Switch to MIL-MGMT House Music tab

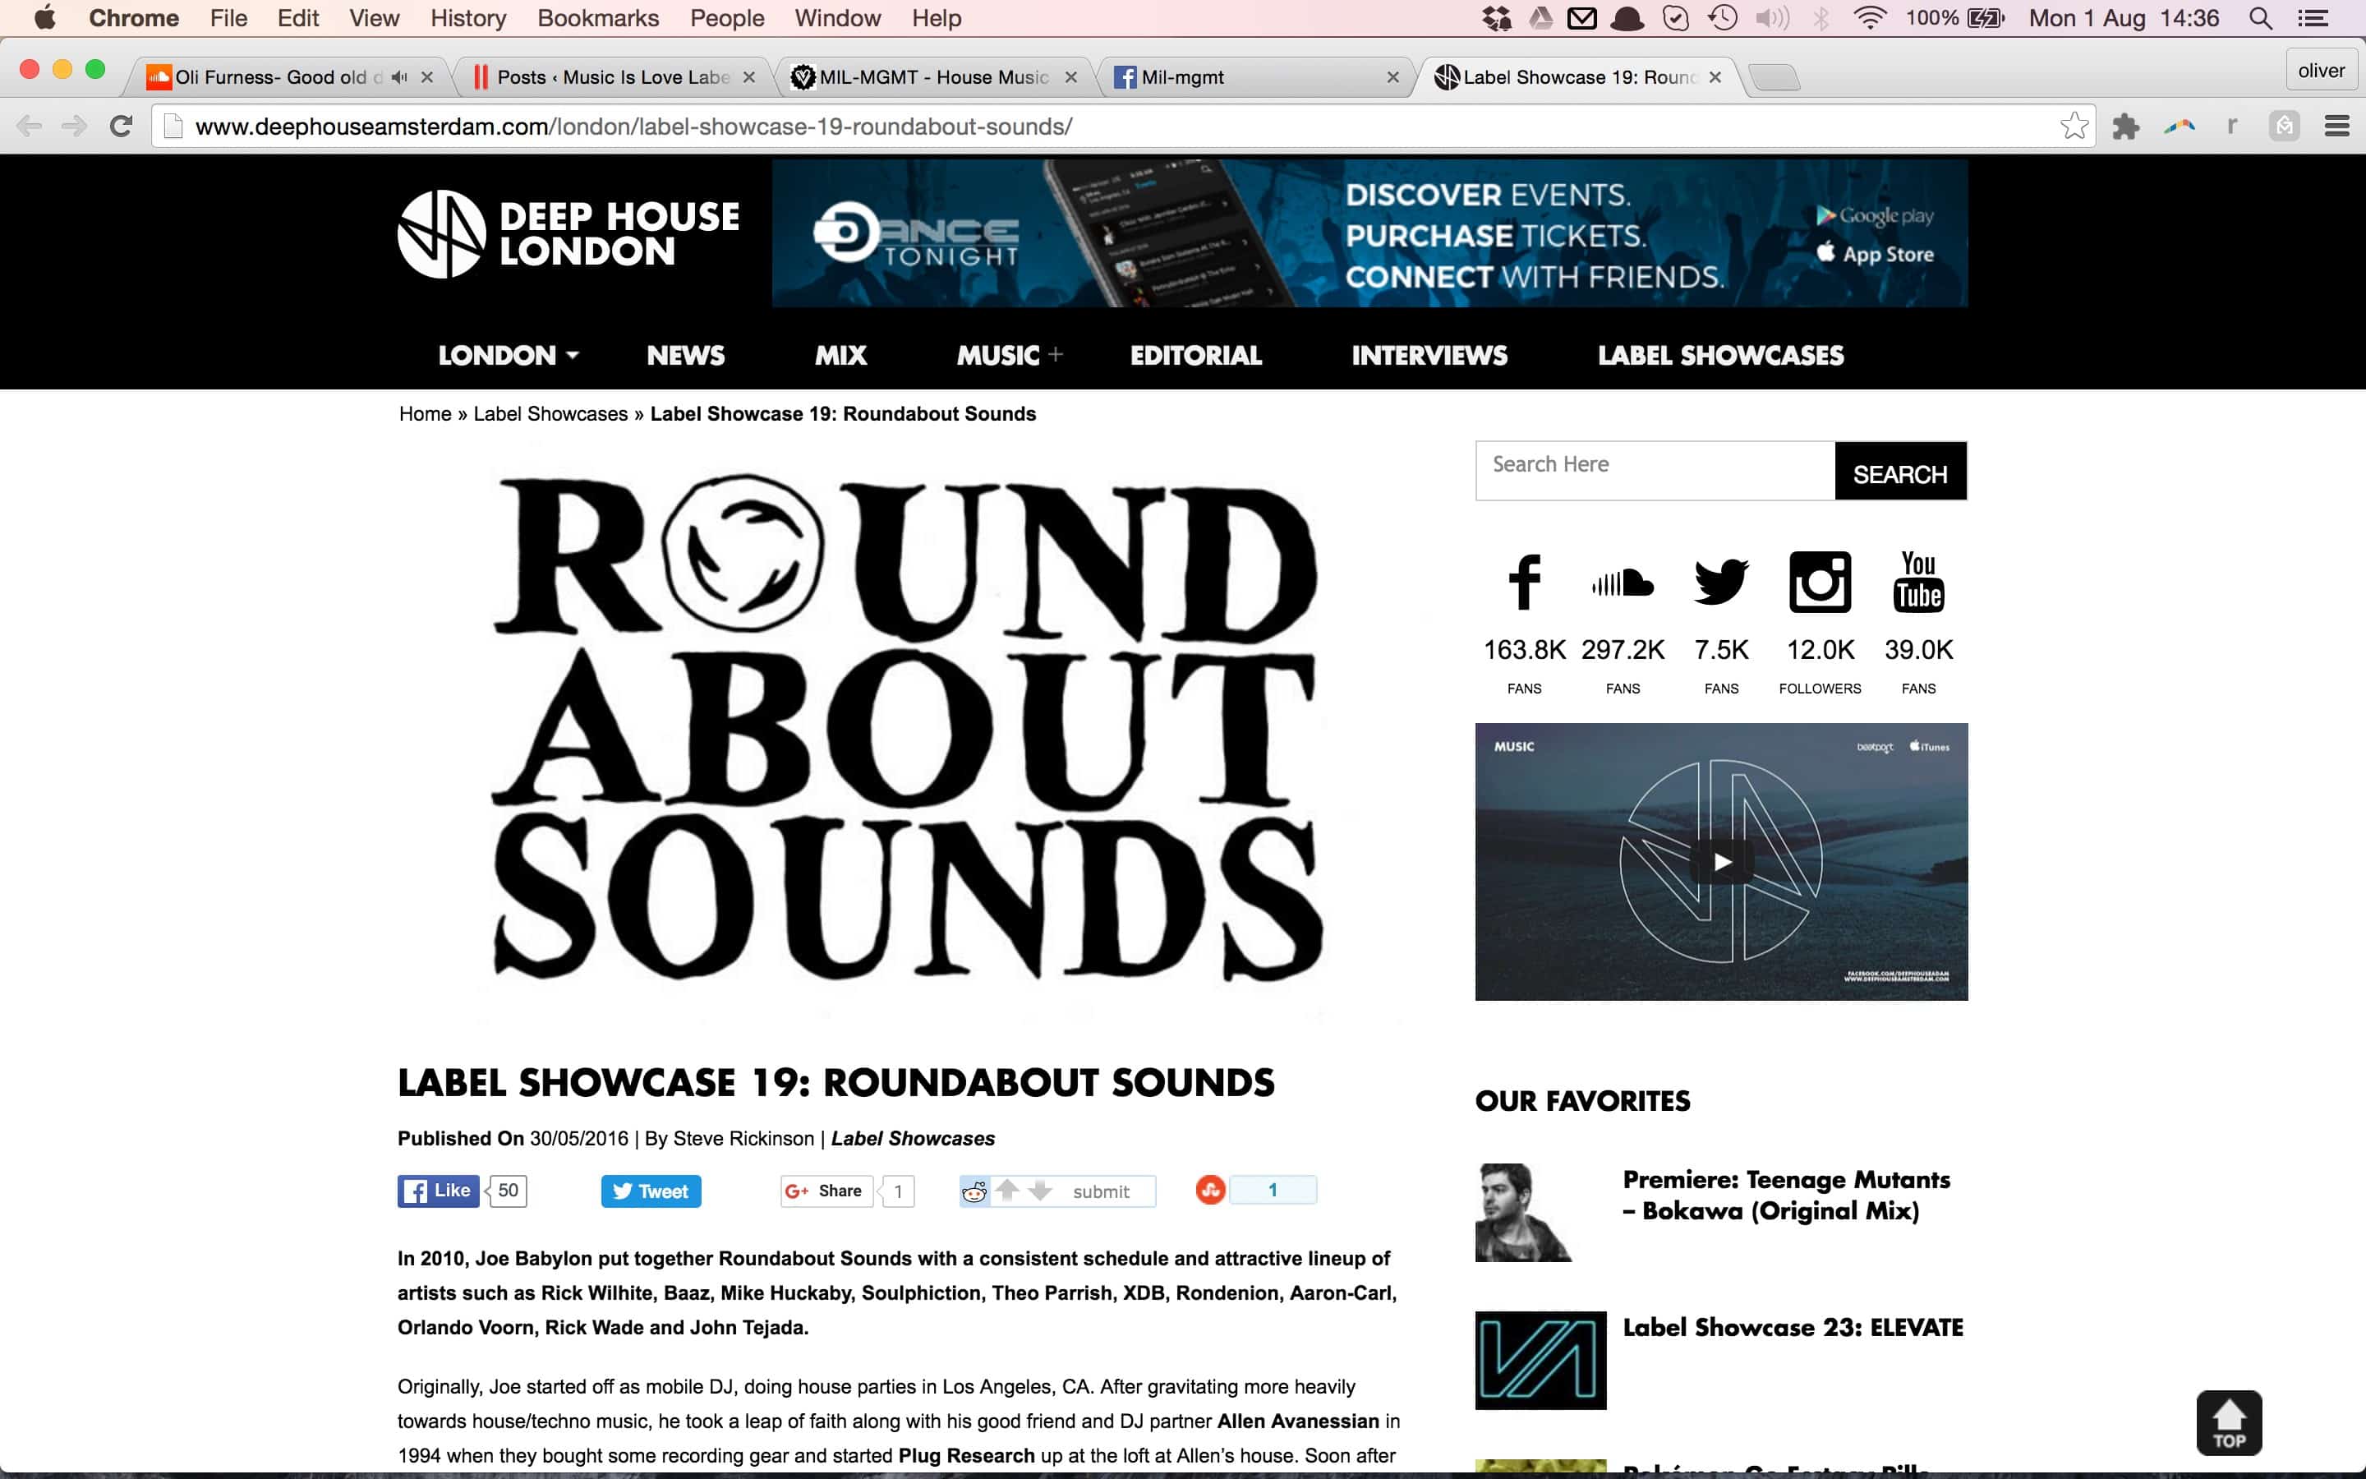[934, 77]
